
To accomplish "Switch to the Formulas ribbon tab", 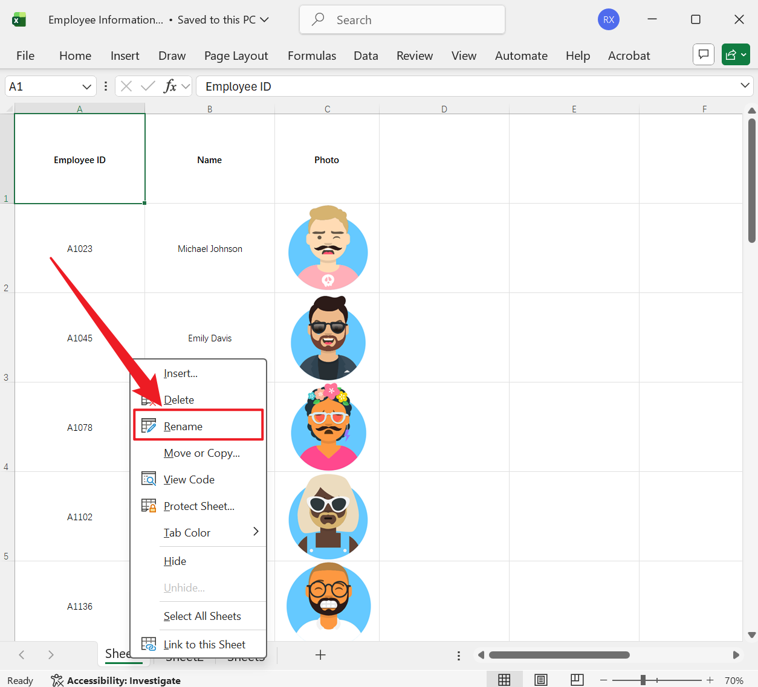I will point(311,55).
